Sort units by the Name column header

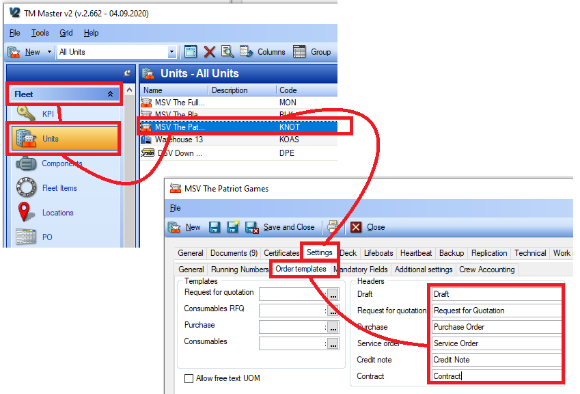pos(174,90)
